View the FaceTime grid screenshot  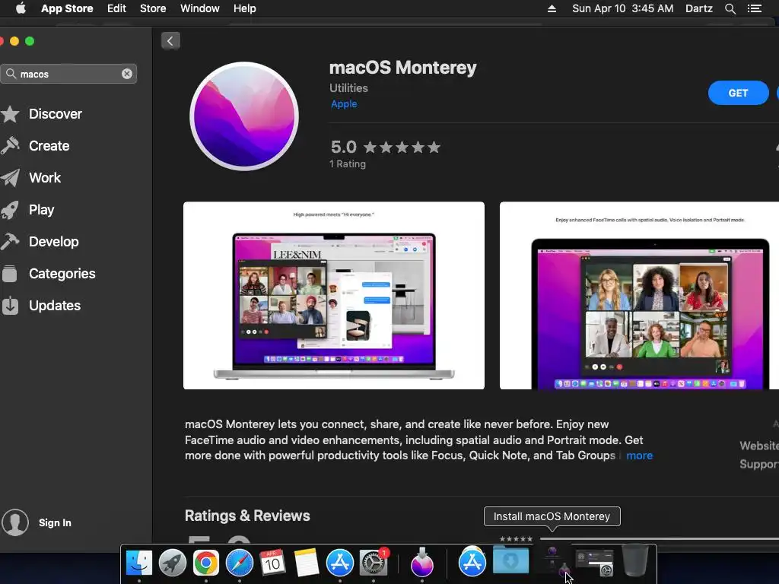point(639,296)
